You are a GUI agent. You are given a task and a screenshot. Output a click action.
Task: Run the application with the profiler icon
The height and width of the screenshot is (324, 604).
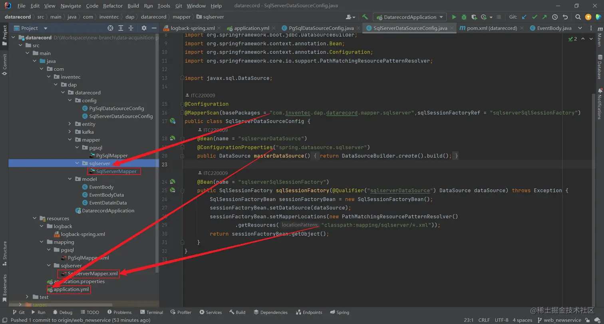point(485,17)
